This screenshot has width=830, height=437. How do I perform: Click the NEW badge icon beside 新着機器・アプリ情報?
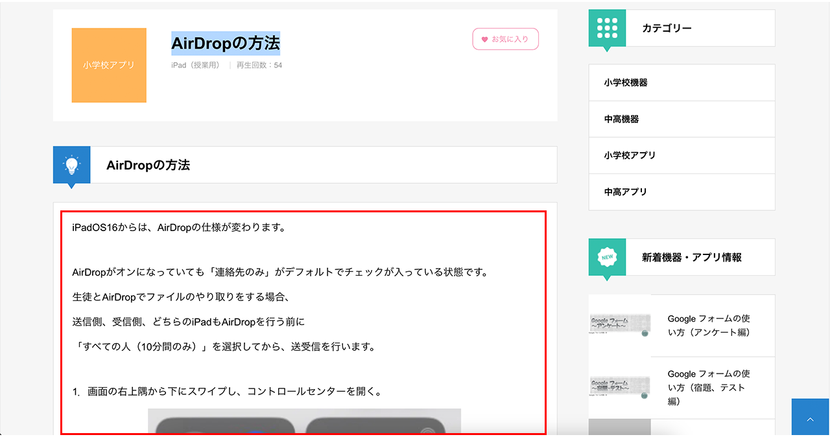pyautogui.click(x=607, y=257)
